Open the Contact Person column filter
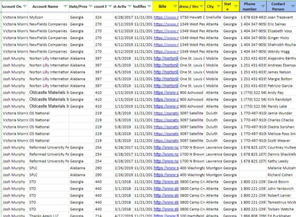The height and width of the screenshot is (217, 296). point(293,7)
